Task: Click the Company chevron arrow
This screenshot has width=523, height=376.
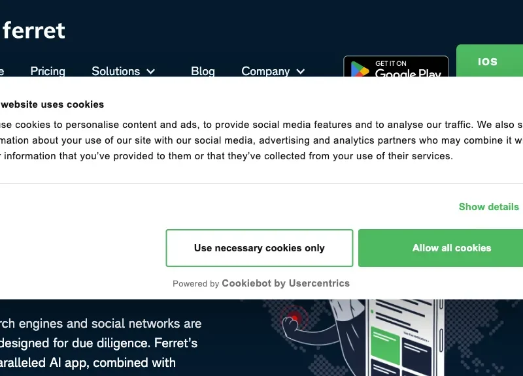Action: pos(301,71)
